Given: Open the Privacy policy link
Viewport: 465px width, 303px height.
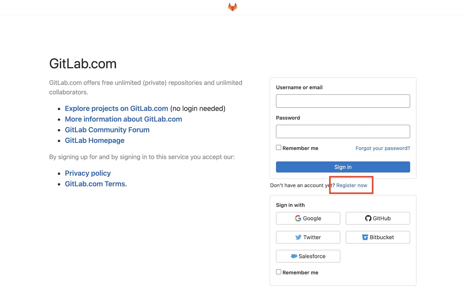Looking at the screenshot, I should (x=88, y=173).
